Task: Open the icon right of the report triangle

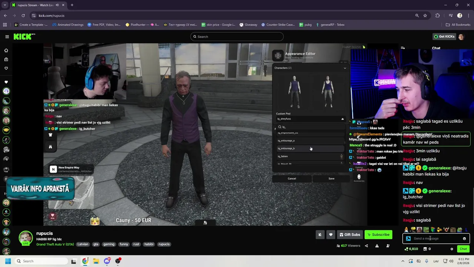Action: (x=388, y=245)
